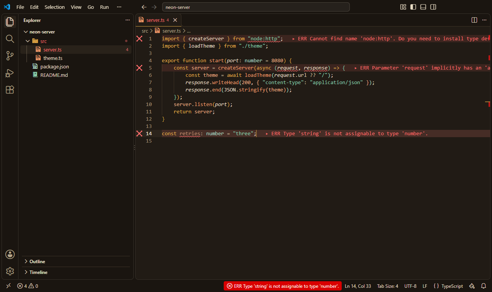This screenshot has height=292, width=492.
Task: Expand the Outline section
Action: coord(76,262)
